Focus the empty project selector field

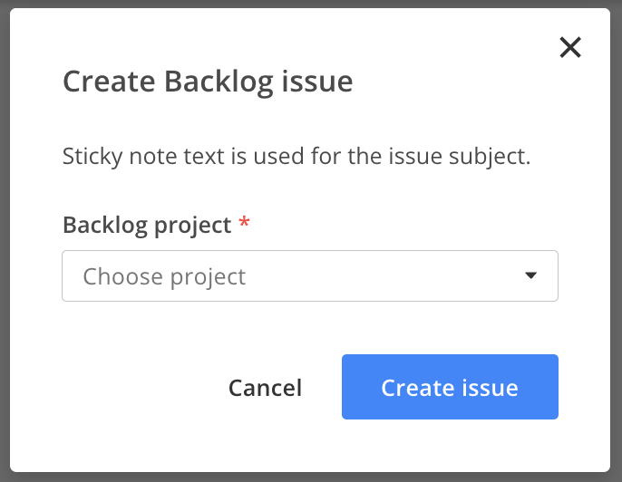click(x=310, y=275)
